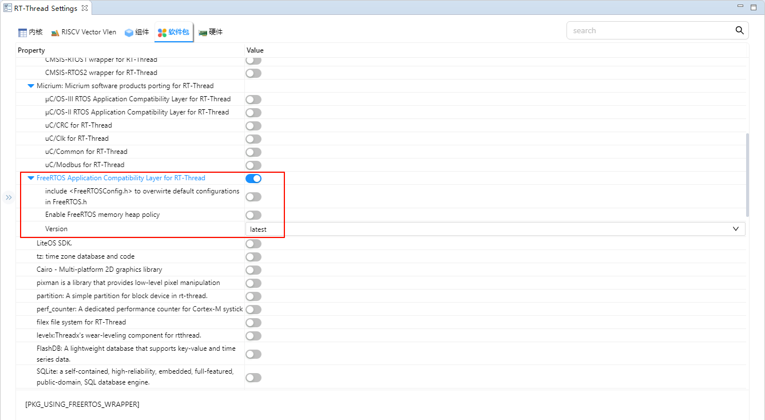Enable the LiteOS SDK switch
765x420 pixels.
tap(253, 244)
